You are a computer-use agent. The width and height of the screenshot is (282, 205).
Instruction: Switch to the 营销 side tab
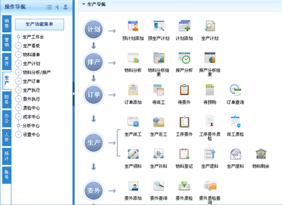[x=7, y=43]
